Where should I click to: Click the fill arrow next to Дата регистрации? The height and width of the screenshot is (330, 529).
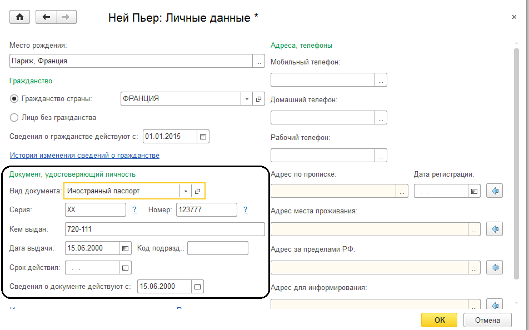click(x=495, y=191)
